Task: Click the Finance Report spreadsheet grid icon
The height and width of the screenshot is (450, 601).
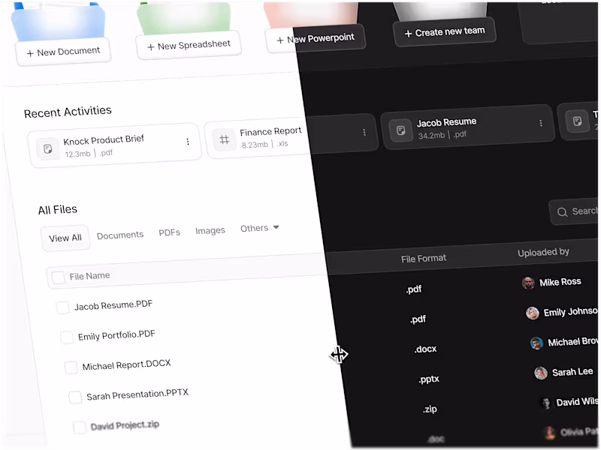Action: (x=225, y=139)
